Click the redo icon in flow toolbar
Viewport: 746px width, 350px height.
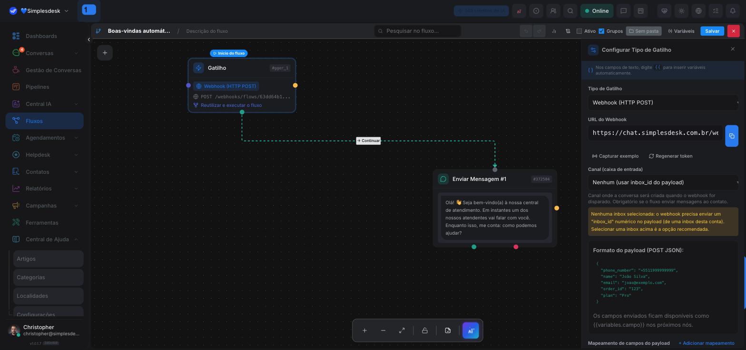pos(539,31)
